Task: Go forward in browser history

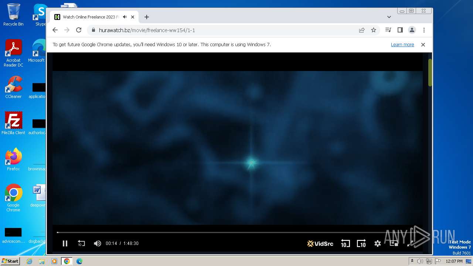Action: point(67,30)
